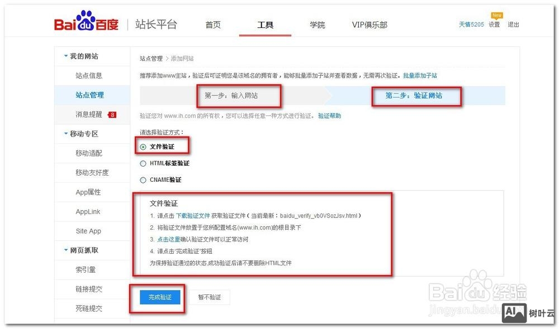Click 退出 to log out
559x329 pixels.
point(514,25)
